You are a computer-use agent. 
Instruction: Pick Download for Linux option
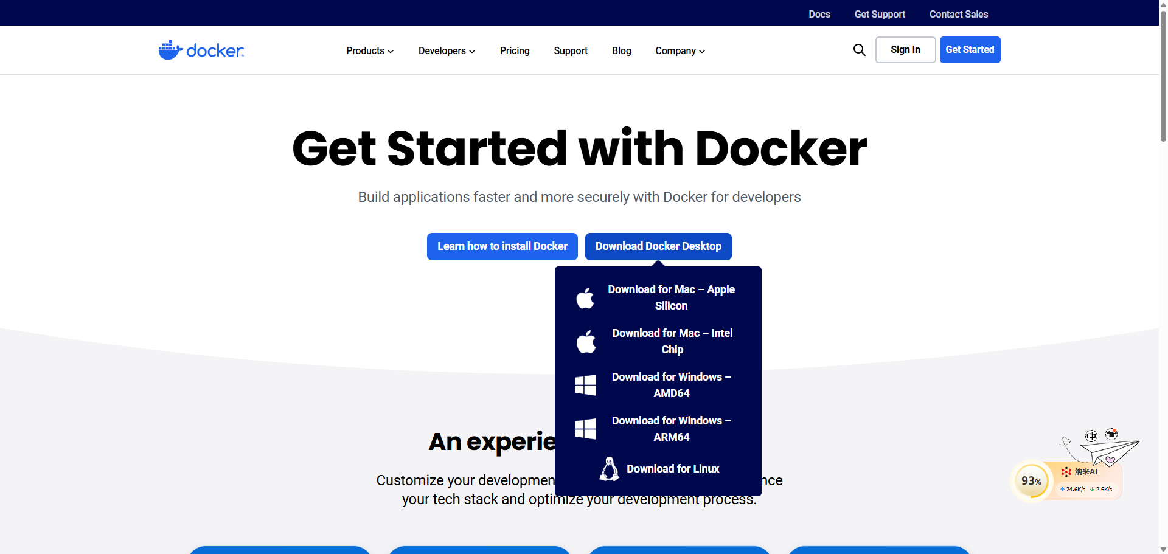[x=658, y=469]
